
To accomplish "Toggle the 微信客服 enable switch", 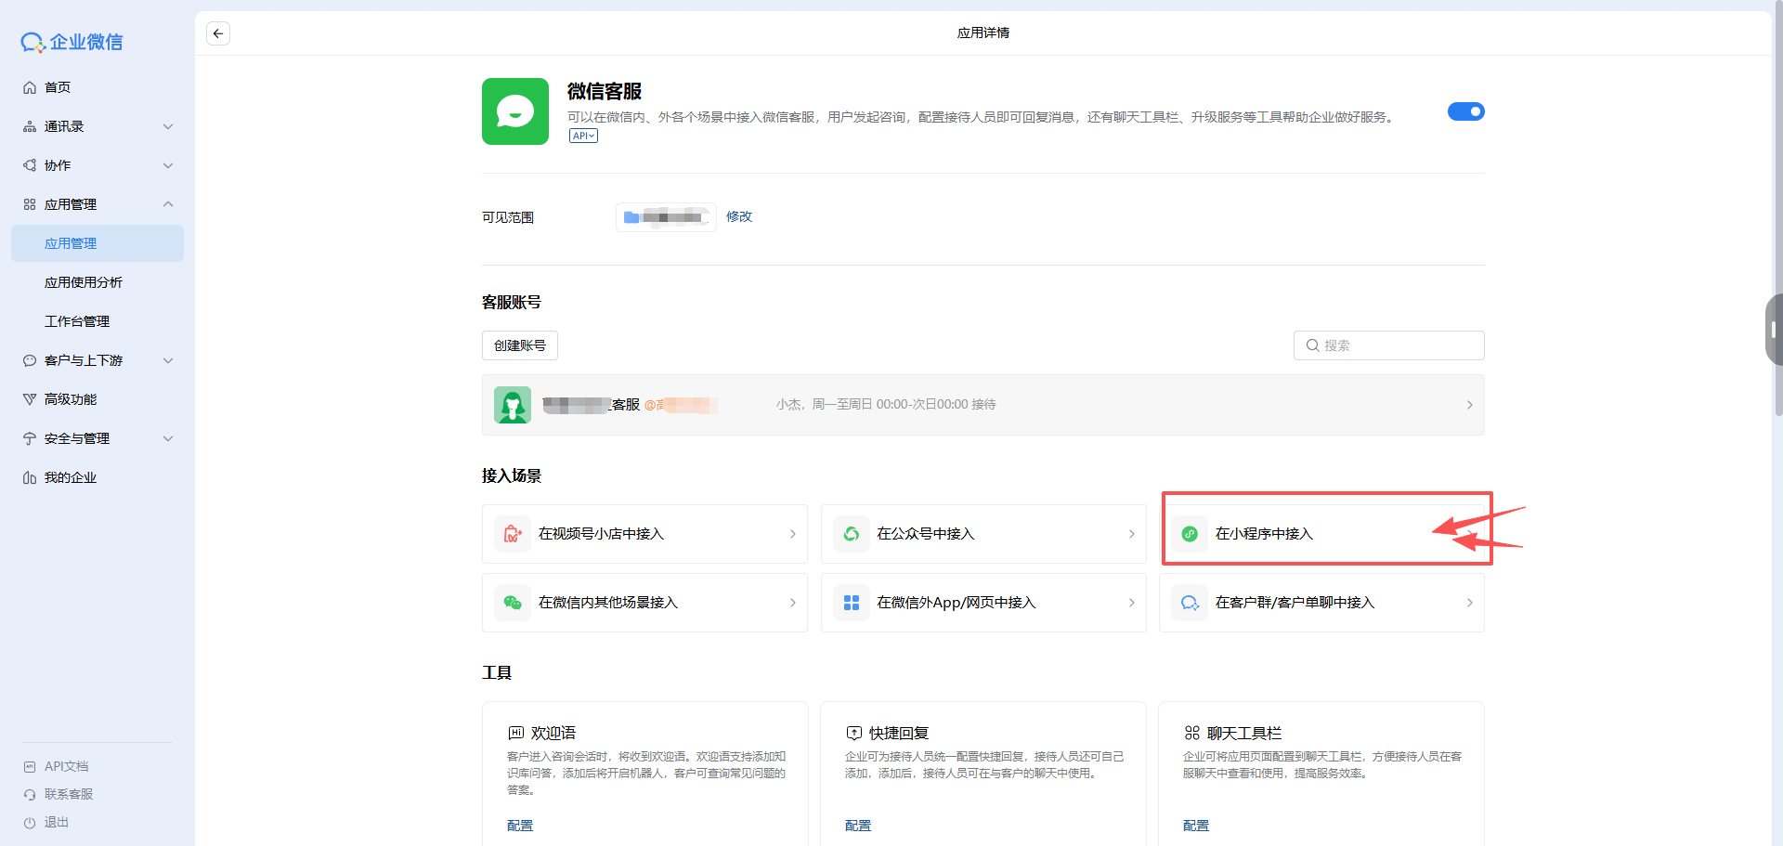I will click(1466, 111).
